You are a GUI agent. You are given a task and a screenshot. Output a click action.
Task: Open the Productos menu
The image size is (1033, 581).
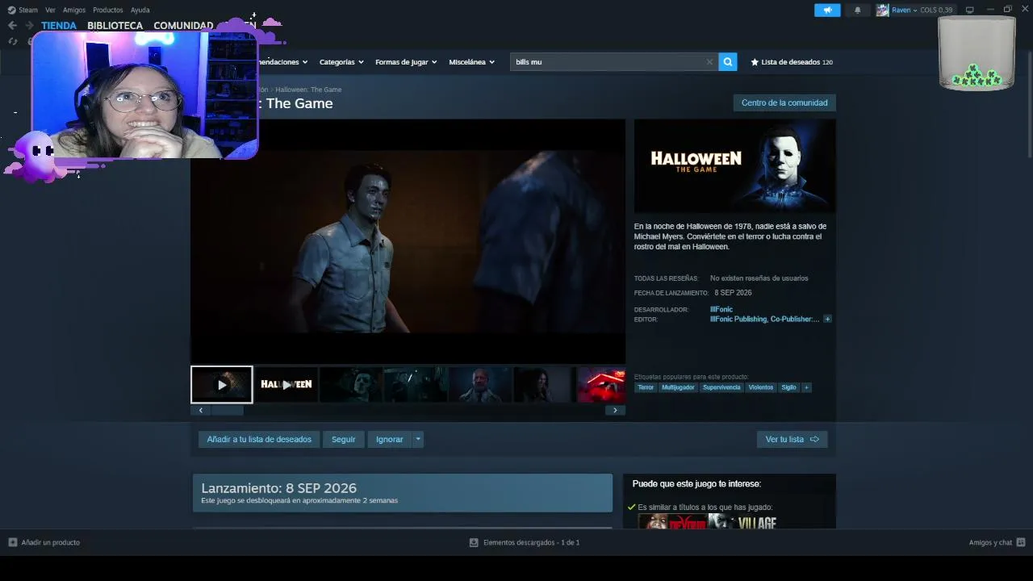click(108, 10)
